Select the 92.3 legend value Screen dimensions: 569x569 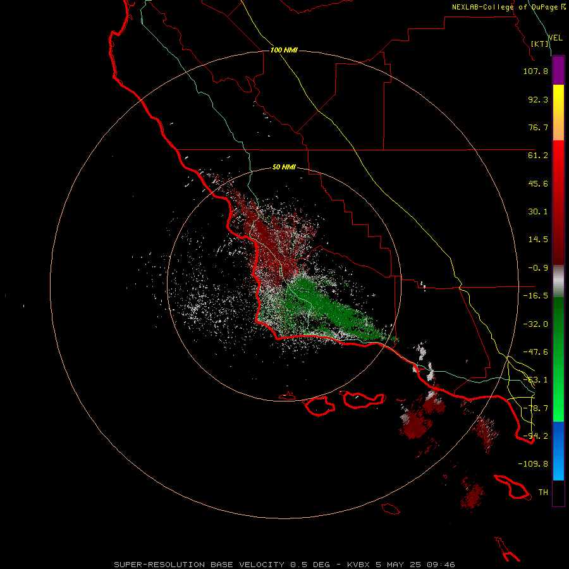coord(538,99)
